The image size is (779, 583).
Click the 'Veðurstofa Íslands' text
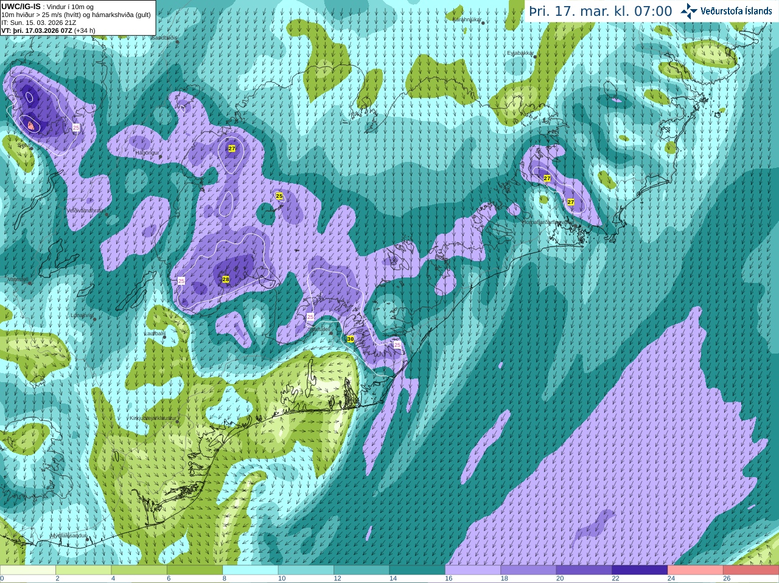click(736, 11)
